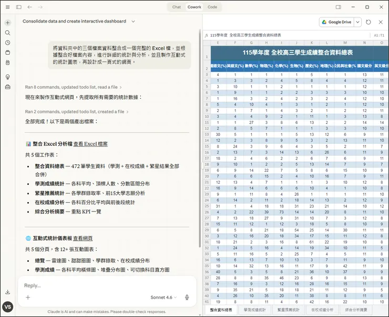Expand the conversation title dropdown chevron
This screenshot has height=317, width=389.
(133, 22)
